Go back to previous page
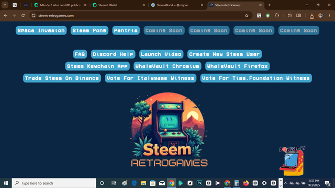Image resolution: width=335 pixels, height=188 pixels. (x=5, y=16)
